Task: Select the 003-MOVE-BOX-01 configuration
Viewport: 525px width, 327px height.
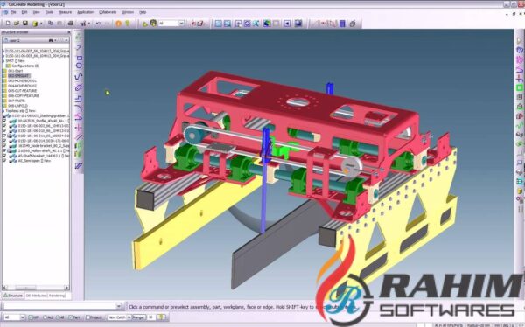Action: [22, 80]
